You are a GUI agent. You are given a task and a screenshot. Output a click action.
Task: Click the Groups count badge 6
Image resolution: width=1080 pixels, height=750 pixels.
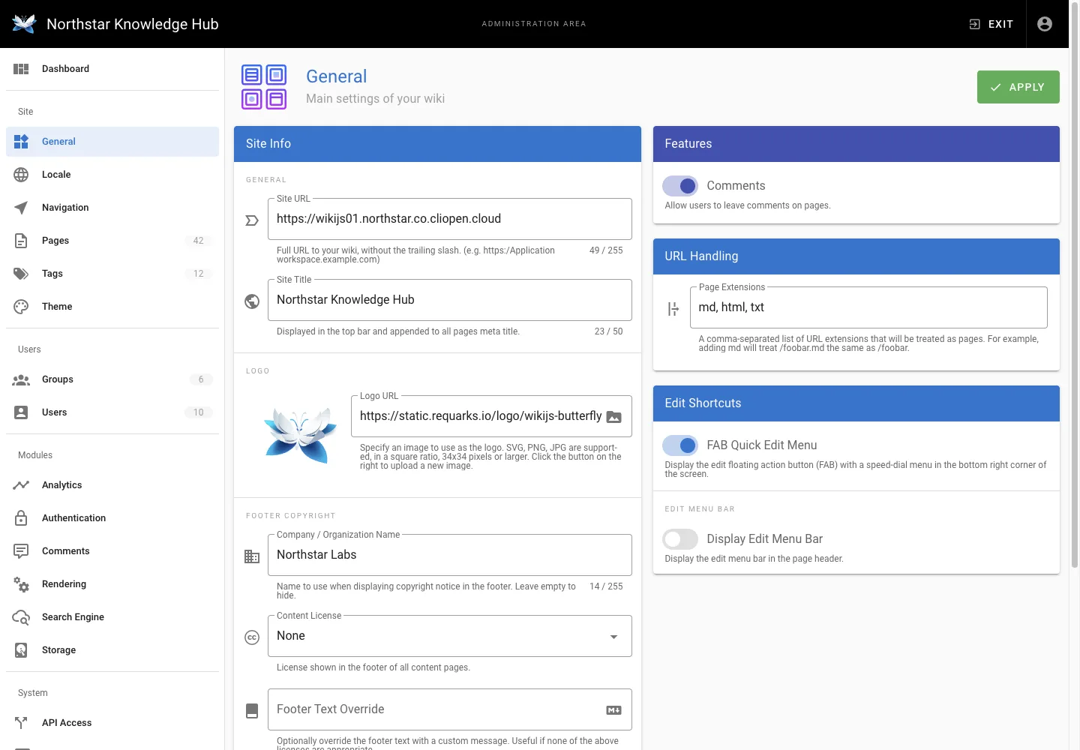(201, 379)
